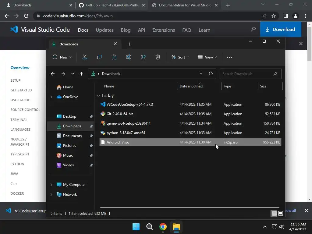The height and width of the screenshot is (234, 312).
Task: Refresh the Downloads folder view
Action: coord(211,74)
